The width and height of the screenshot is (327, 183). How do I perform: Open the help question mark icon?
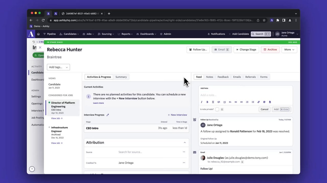32,169
